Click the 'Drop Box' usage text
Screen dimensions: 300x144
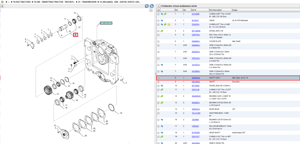236,82
